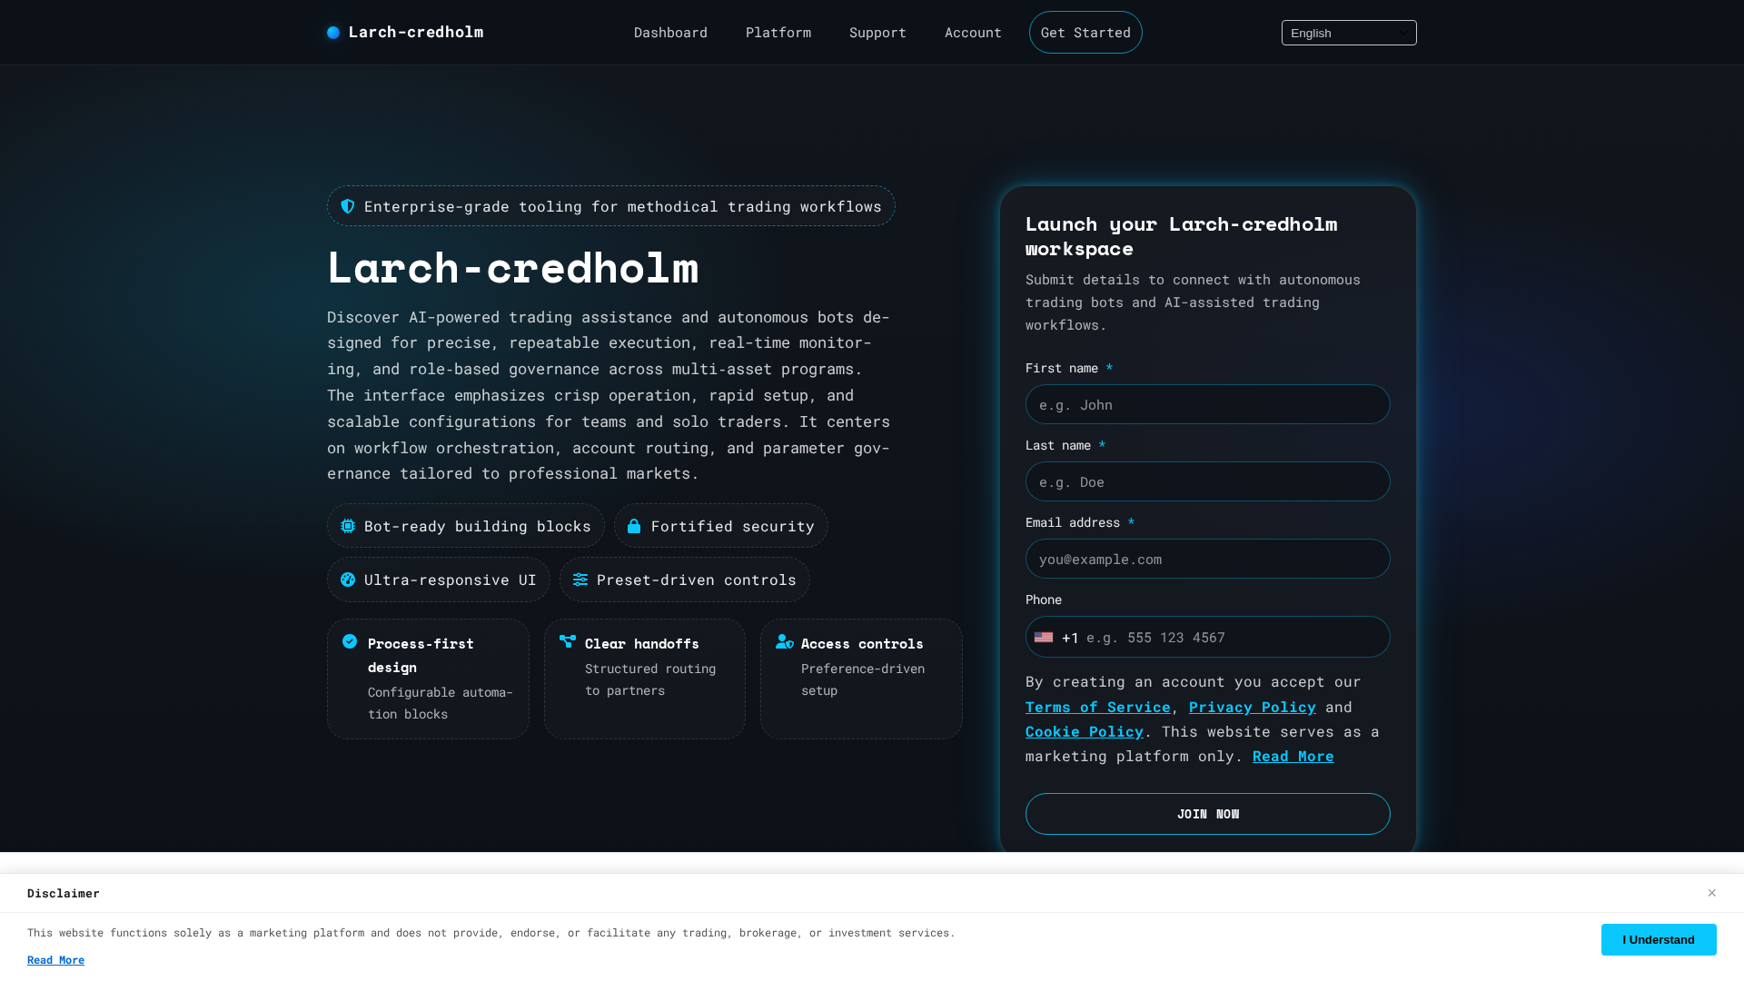Click the Preset-driven controls chip
Viewport: 1744px width, 981px height.
point(685,580)
